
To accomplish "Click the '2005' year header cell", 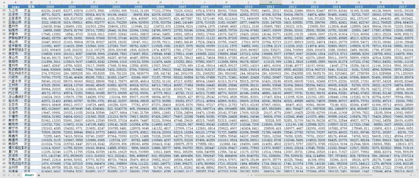I will [138, 7].
